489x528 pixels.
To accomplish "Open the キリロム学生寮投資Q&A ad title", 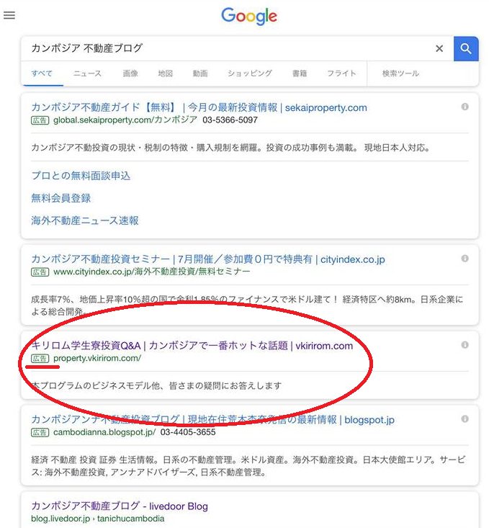I will click(192, 346).
